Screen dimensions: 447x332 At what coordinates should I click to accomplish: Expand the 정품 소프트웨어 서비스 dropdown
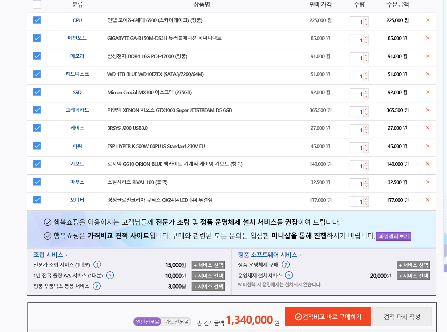270,255
